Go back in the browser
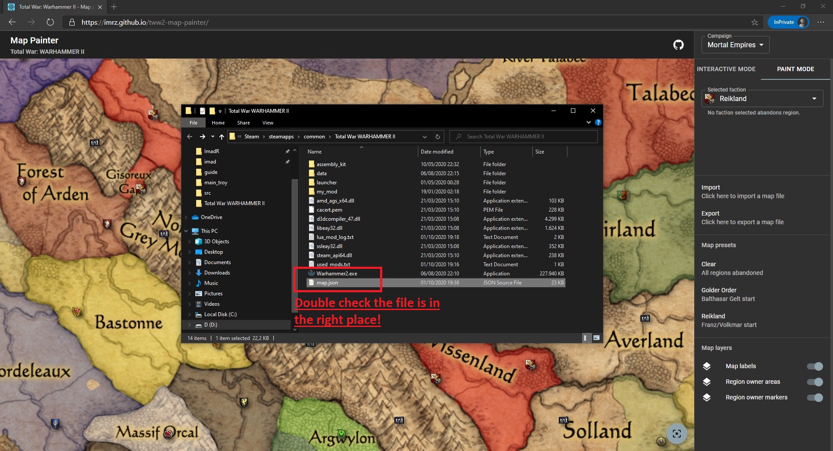This screenshot has width=833, height=451. pyautogui.click(x=12, y=22)
